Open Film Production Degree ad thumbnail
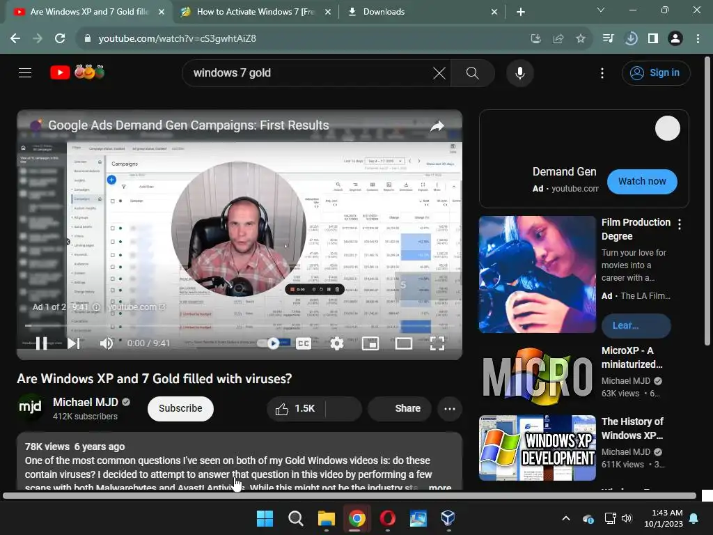713x535 pixels. (537, 274)
